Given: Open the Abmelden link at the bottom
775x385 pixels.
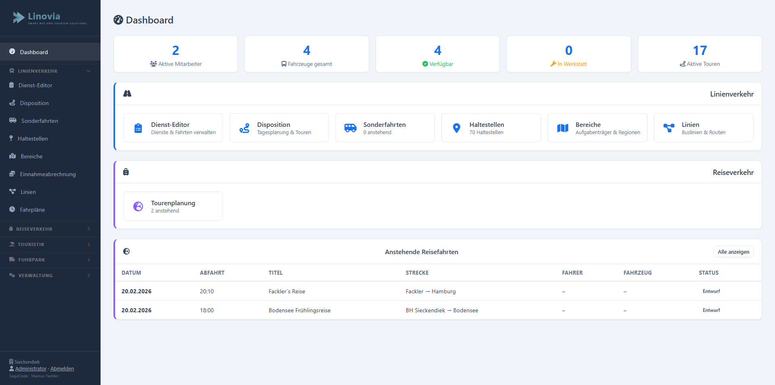Looking at the screenshot, I should click(x=62, y=368).
